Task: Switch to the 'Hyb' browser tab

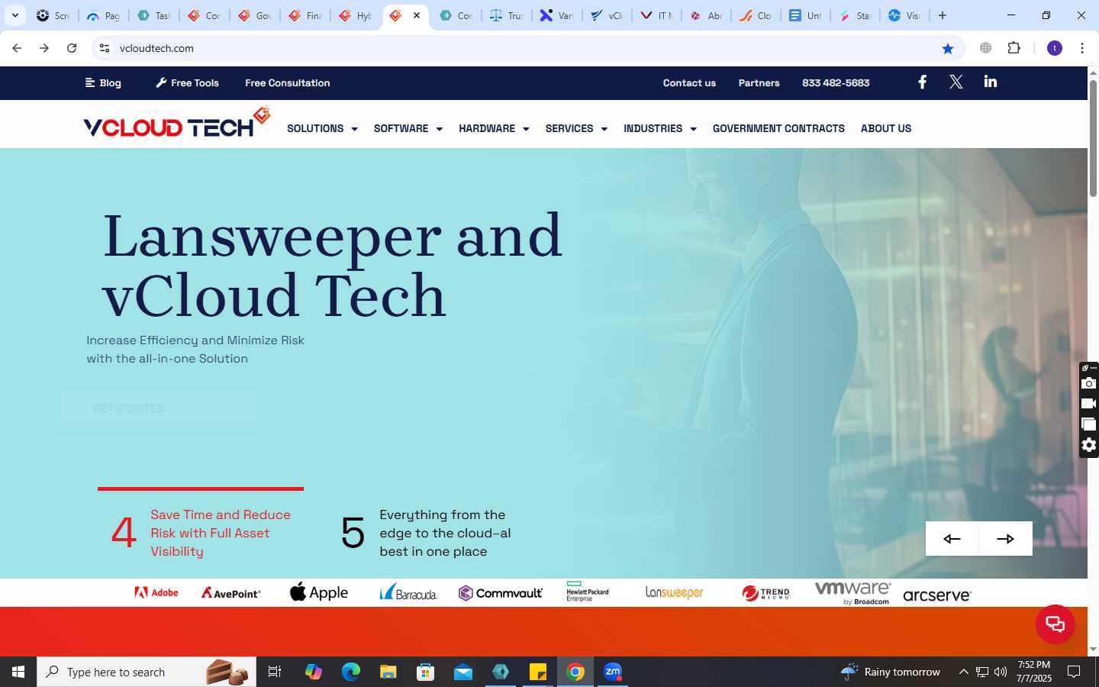Action: [356, 15]
